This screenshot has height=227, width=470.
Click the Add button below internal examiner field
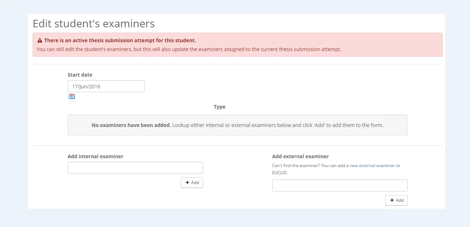192,182
